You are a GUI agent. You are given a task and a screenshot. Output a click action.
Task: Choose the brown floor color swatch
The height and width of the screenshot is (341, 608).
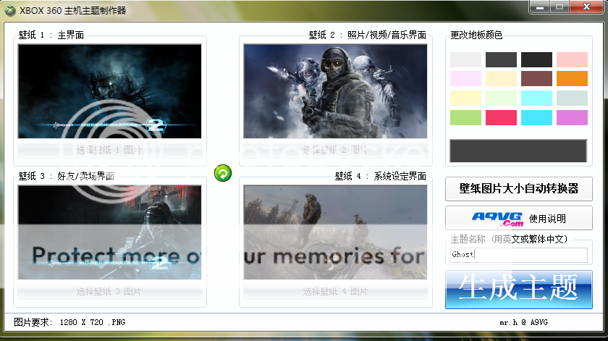tap(536, 79)
